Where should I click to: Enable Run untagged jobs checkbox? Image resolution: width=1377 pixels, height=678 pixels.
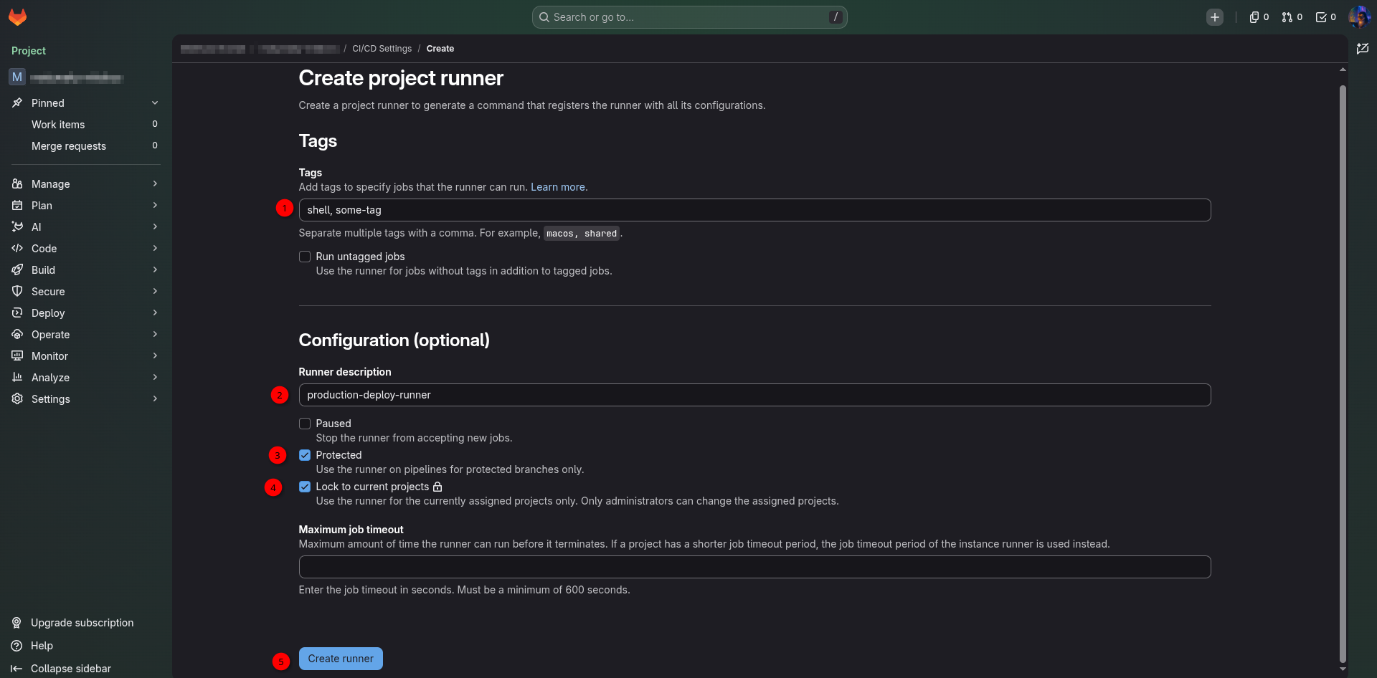pos(305,257)
